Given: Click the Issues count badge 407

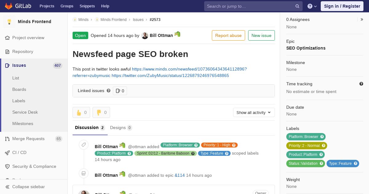Looking at the screenshot, I should tap(58, 66).
